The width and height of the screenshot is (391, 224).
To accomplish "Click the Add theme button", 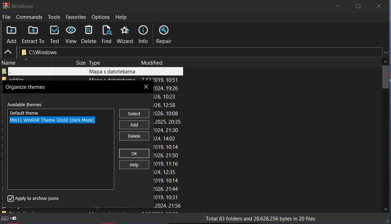I will [134, 125].
